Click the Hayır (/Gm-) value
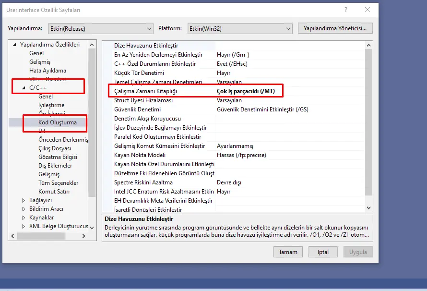427x291 pixels. point(233,55)
